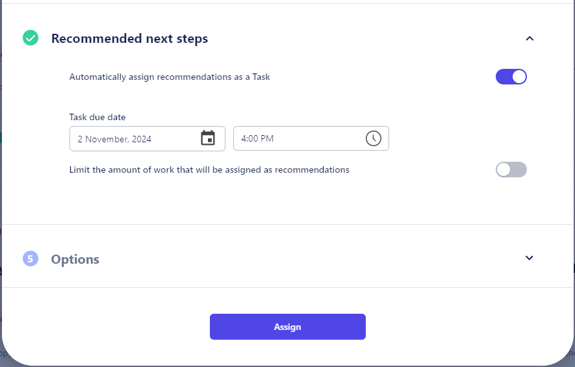Click the grey knob of the limit work switch
Viewport: 575px width, 367px height.
tap(504, 170)
